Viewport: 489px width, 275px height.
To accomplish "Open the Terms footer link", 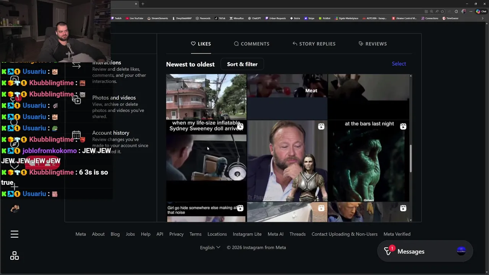I will 195,234.
